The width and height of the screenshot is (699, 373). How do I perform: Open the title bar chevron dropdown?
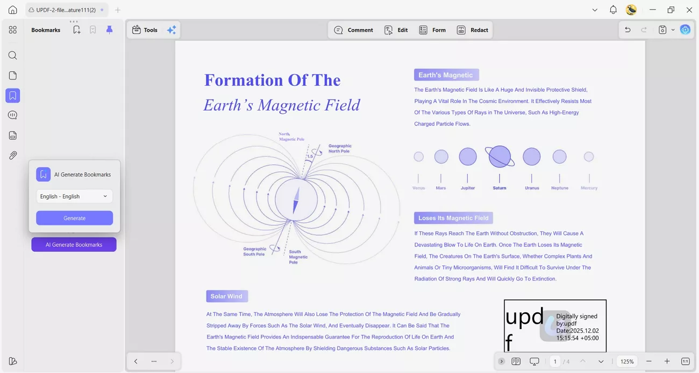point(595,10)
